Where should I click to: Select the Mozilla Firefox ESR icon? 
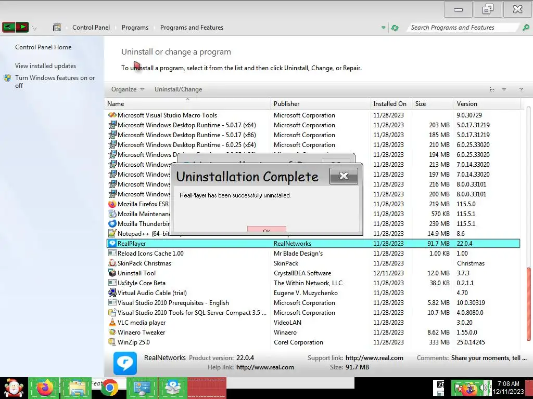(x=112, y=204)
